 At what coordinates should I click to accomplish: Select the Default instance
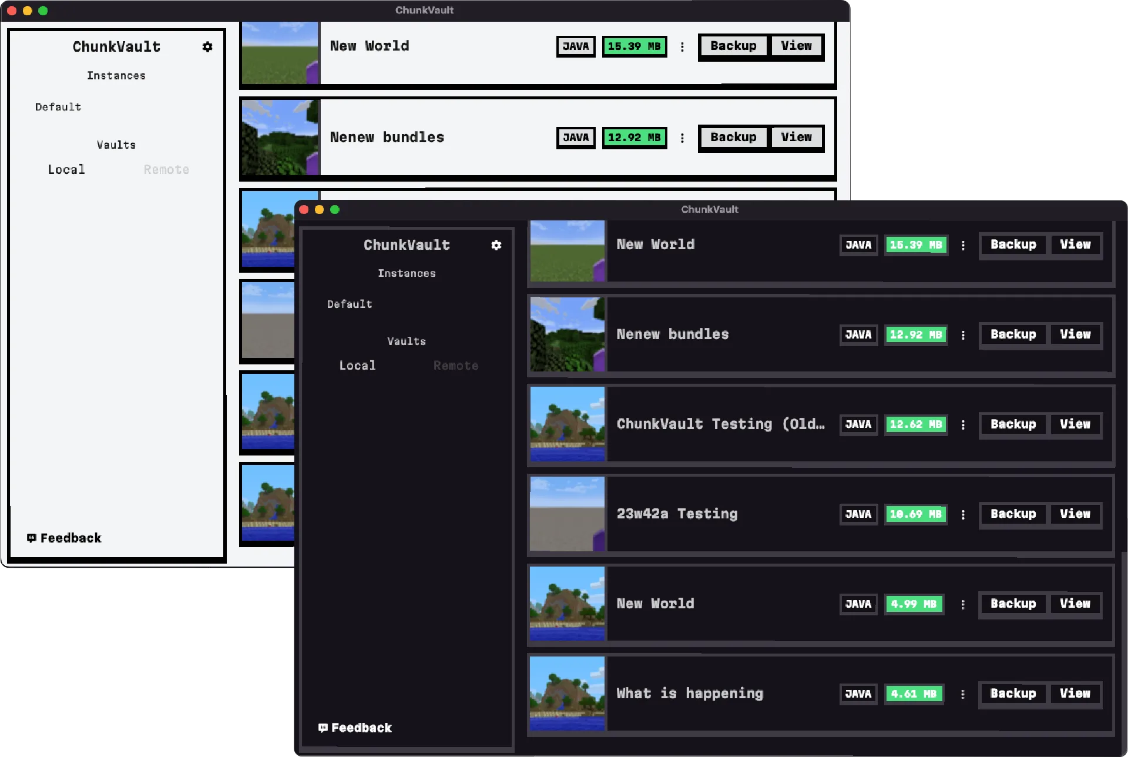(x=350, y=304)
